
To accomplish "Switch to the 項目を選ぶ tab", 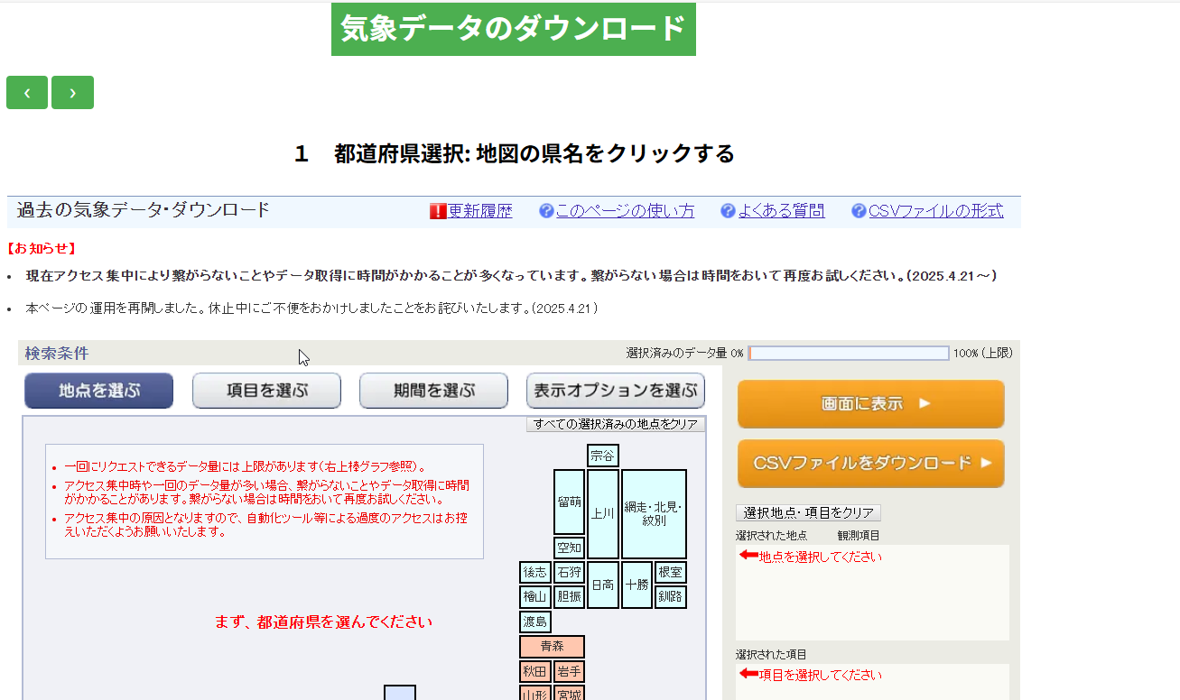I will tap(266, 390).
